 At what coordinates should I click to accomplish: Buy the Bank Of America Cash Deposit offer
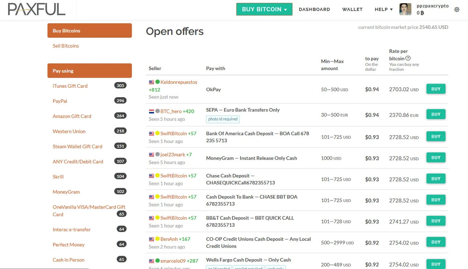coord(436,137)
